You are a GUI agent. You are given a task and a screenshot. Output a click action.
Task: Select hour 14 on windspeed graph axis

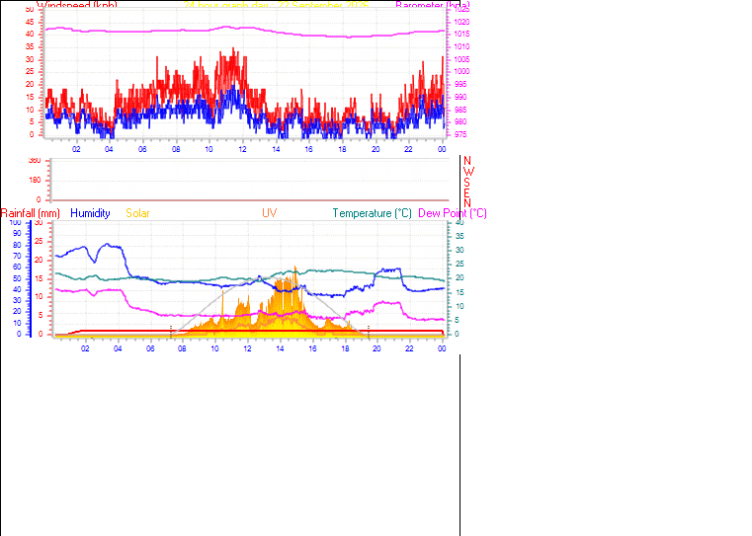click(x=276, y=149)
